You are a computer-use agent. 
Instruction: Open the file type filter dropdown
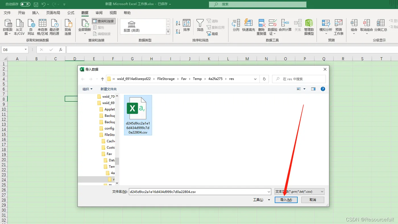pyautogui.click(x=299, y=192)
